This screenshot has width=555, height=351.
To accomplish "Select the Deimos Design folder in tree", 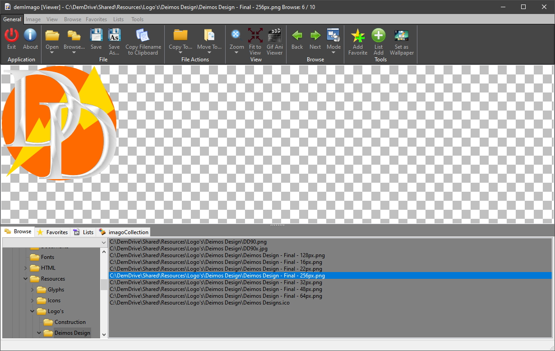I will 72,333.
